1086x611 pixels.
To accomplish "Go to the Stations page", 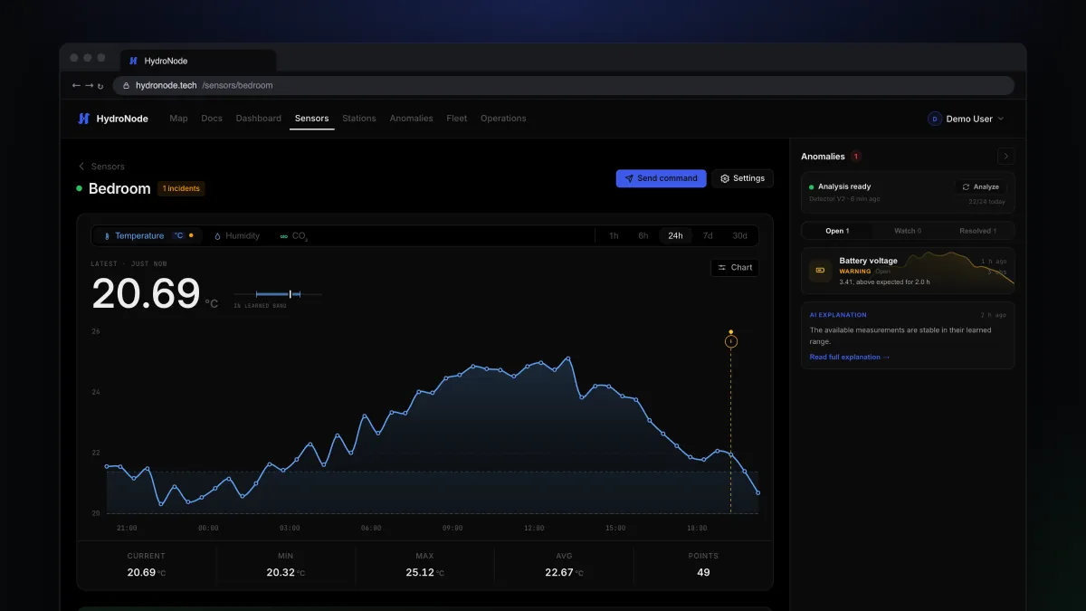I will pyautogui.click(x=359, y=119).
